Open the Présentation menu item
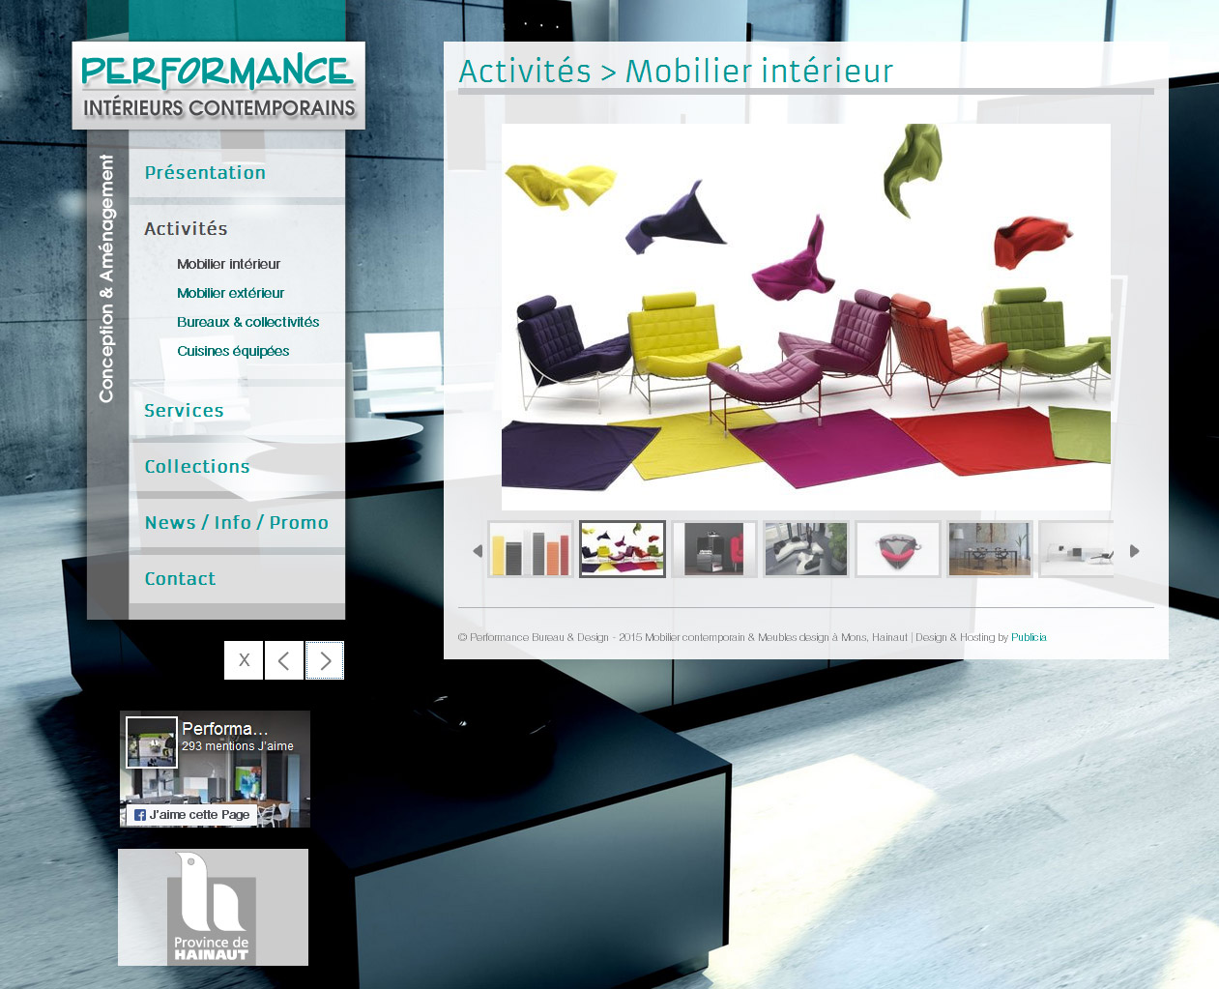Viewport: 1219px width, 989px height. coord(205,172)
